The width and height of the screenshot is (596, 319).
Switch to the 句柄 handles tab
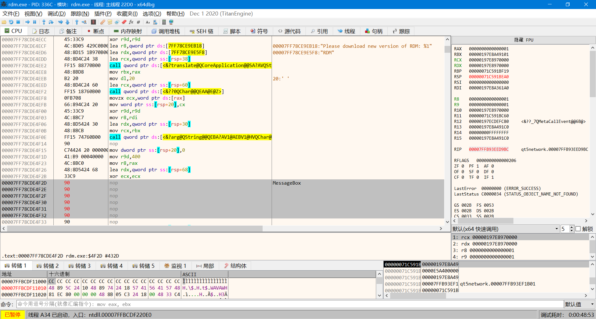(x=374, y=31)
